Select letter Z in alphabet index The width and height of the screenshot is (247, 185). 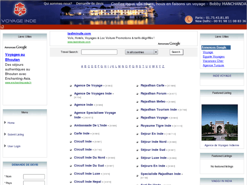tap(163, 67)
